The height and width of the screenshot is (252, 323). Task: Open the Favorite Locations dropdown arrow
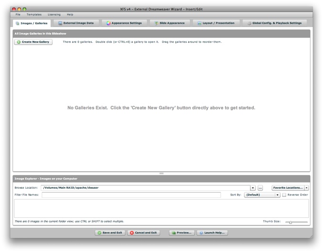pyautogui.click(x=307, y=188)
